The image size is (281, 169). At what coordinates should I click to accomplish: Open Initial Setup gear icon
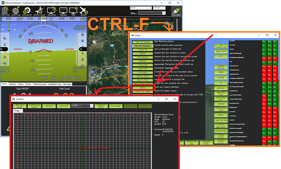click(x=27, y=11)
